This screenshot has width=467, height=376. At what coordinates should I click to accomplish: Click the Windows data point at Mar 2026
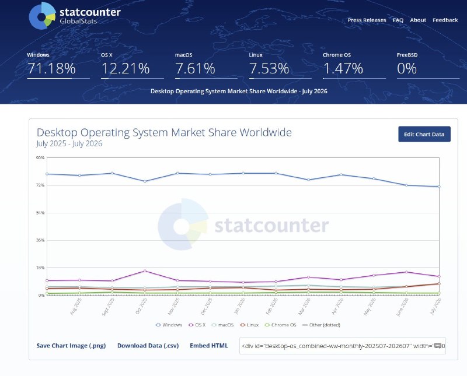click(x=309, y=180)
